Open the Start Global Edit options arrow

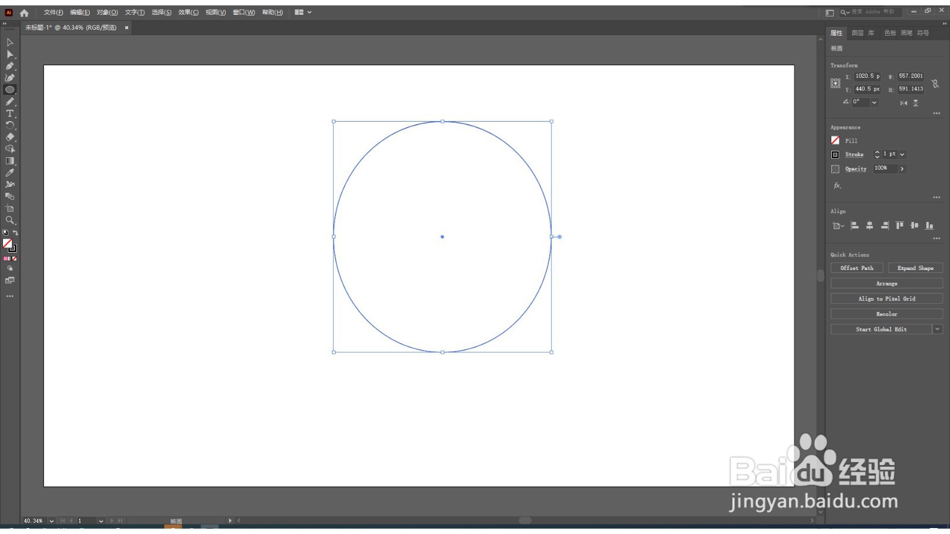[938, 329]
